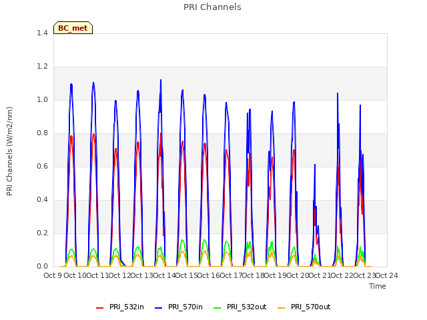The width and height of the screenshot is (427, 320).
Task: Click the orange PRI_570out legend swatch
Action: [x=281, y=307]
